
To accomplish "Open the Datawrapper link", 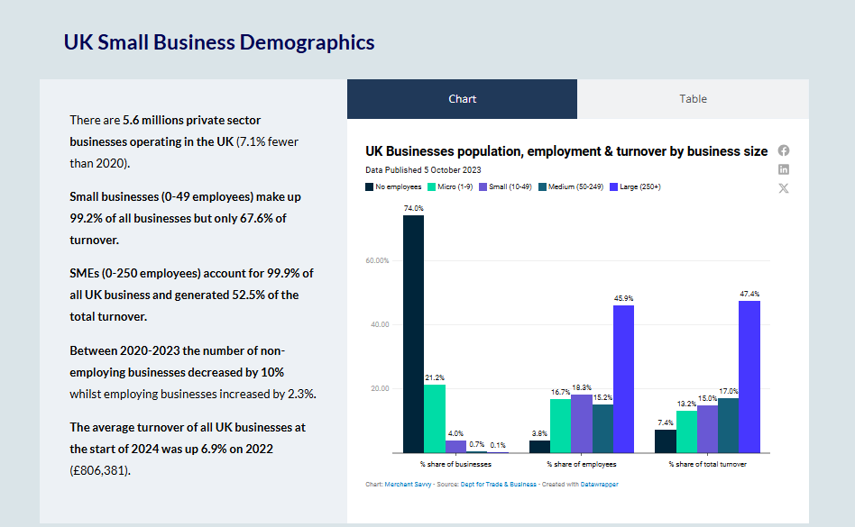I will [599, 484].
